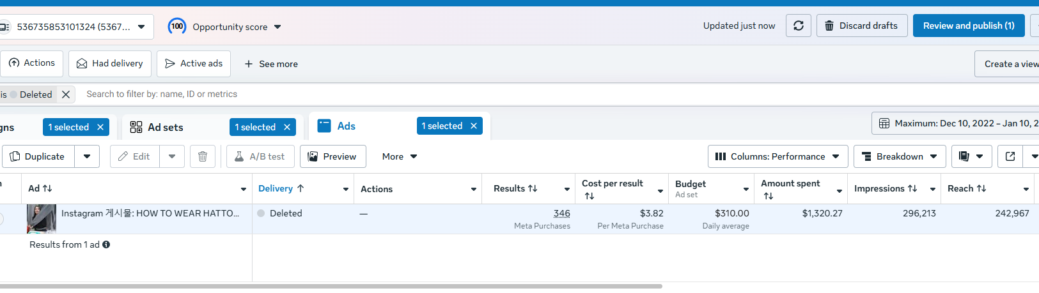Image resolution: width=1039 pixels, height=293 pixels.
Task: Remove the Deleted filter chip
Action: tap(66, 94)
